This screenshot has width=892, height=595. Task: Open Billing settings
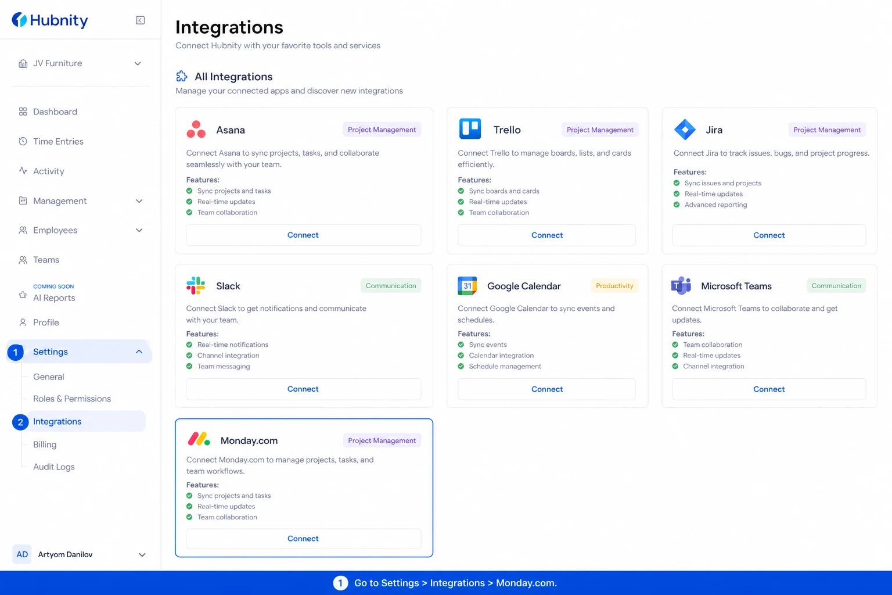[x=45, y=445]
